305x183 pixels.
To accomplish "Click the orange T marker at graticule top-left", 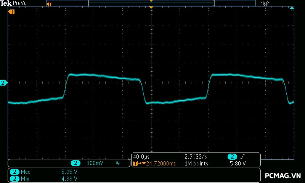I will point(12,11).
